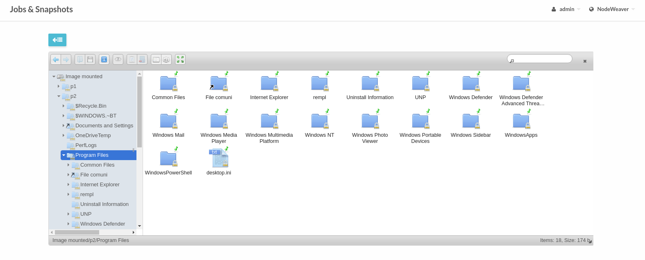Collapse the Program Files tree node
Image resolution: width=645 pixels, height=260 pixels.
tap(64, 155)
